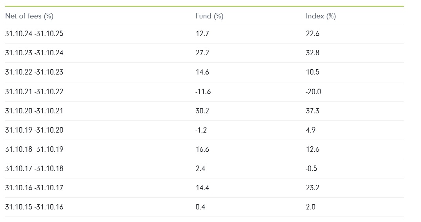Image resolution: width=421 pixels, height=222 pixels.
Task: Click the index value -0.5
Action: (x=311, y=169)
